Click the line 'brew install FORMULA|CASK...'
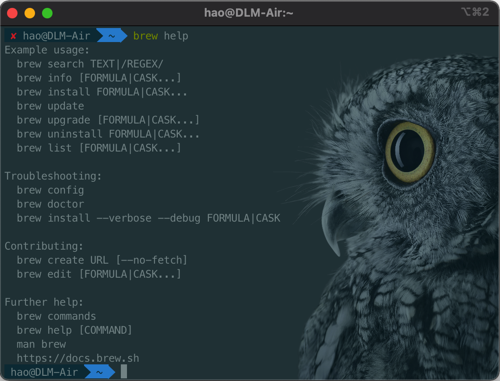 point(102,92)
